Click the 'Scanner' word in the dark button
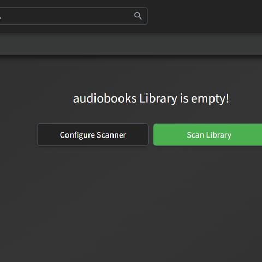Screen dimensions: 262x262 point(111,135)
